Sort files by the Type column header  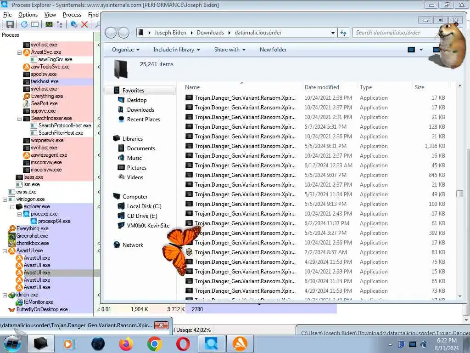pyautogui.click(x=385, y=87)
